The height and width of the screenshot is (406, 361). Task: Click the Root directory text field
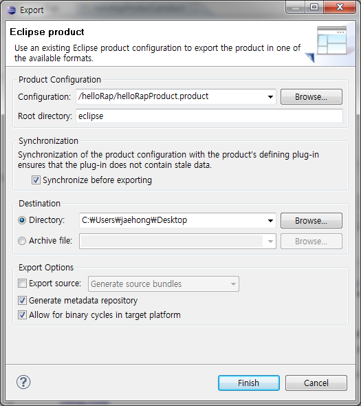click(209, 116)
